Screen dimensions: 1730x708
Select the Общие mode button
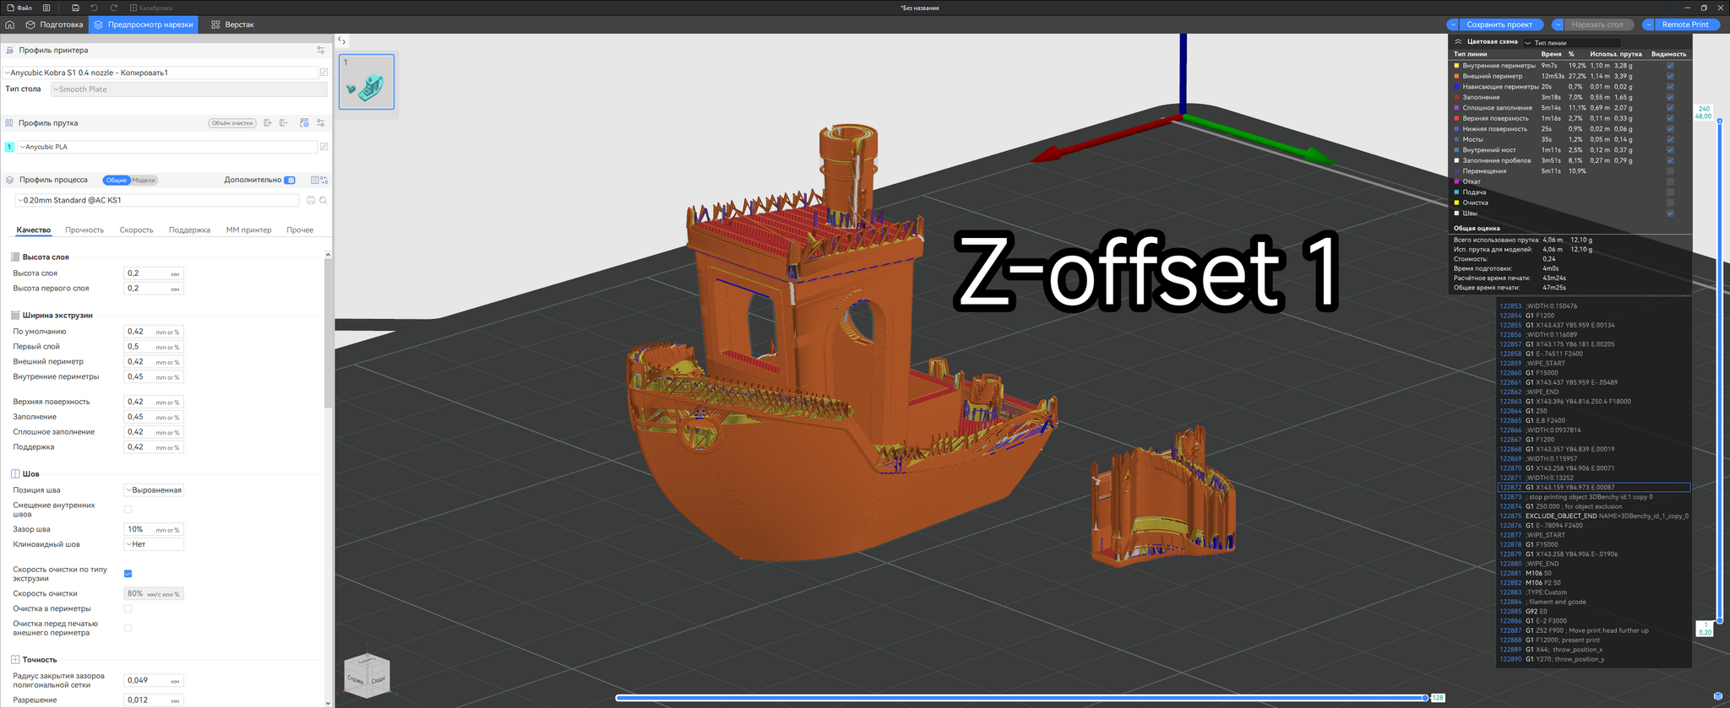click(x=117, y=181)
